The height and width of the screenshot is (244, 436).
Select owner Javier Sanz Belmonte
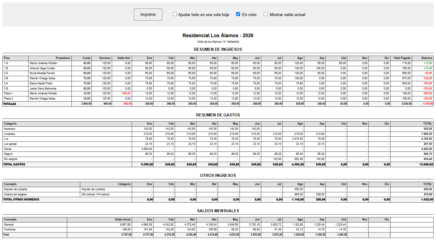[43, 89]
